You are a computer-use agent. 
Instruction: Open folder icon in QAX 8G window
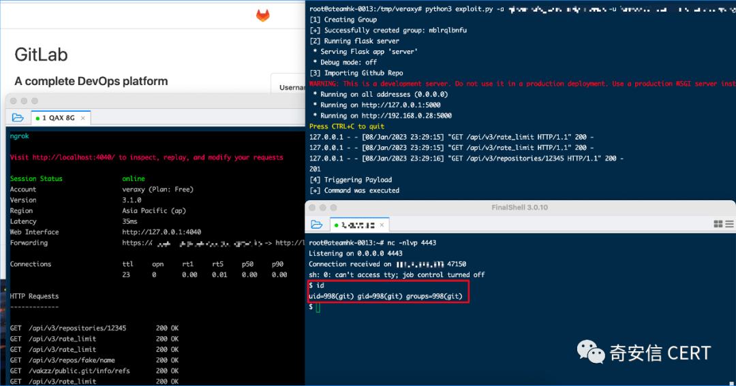pos(18,118)
